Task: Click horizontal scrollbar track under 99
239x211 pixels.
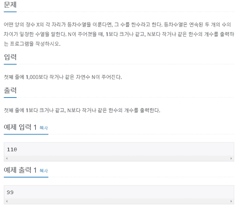Action: (x=119, y=201)
